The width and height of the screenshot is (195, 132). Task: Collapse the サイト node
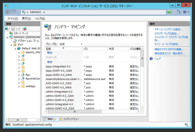pos(11,45)
